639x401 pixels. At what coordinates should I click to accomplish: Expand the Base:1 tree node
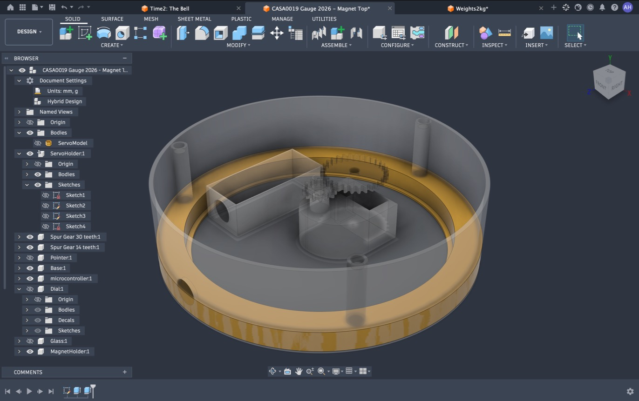pyautogui.click(x=19, y=268)
